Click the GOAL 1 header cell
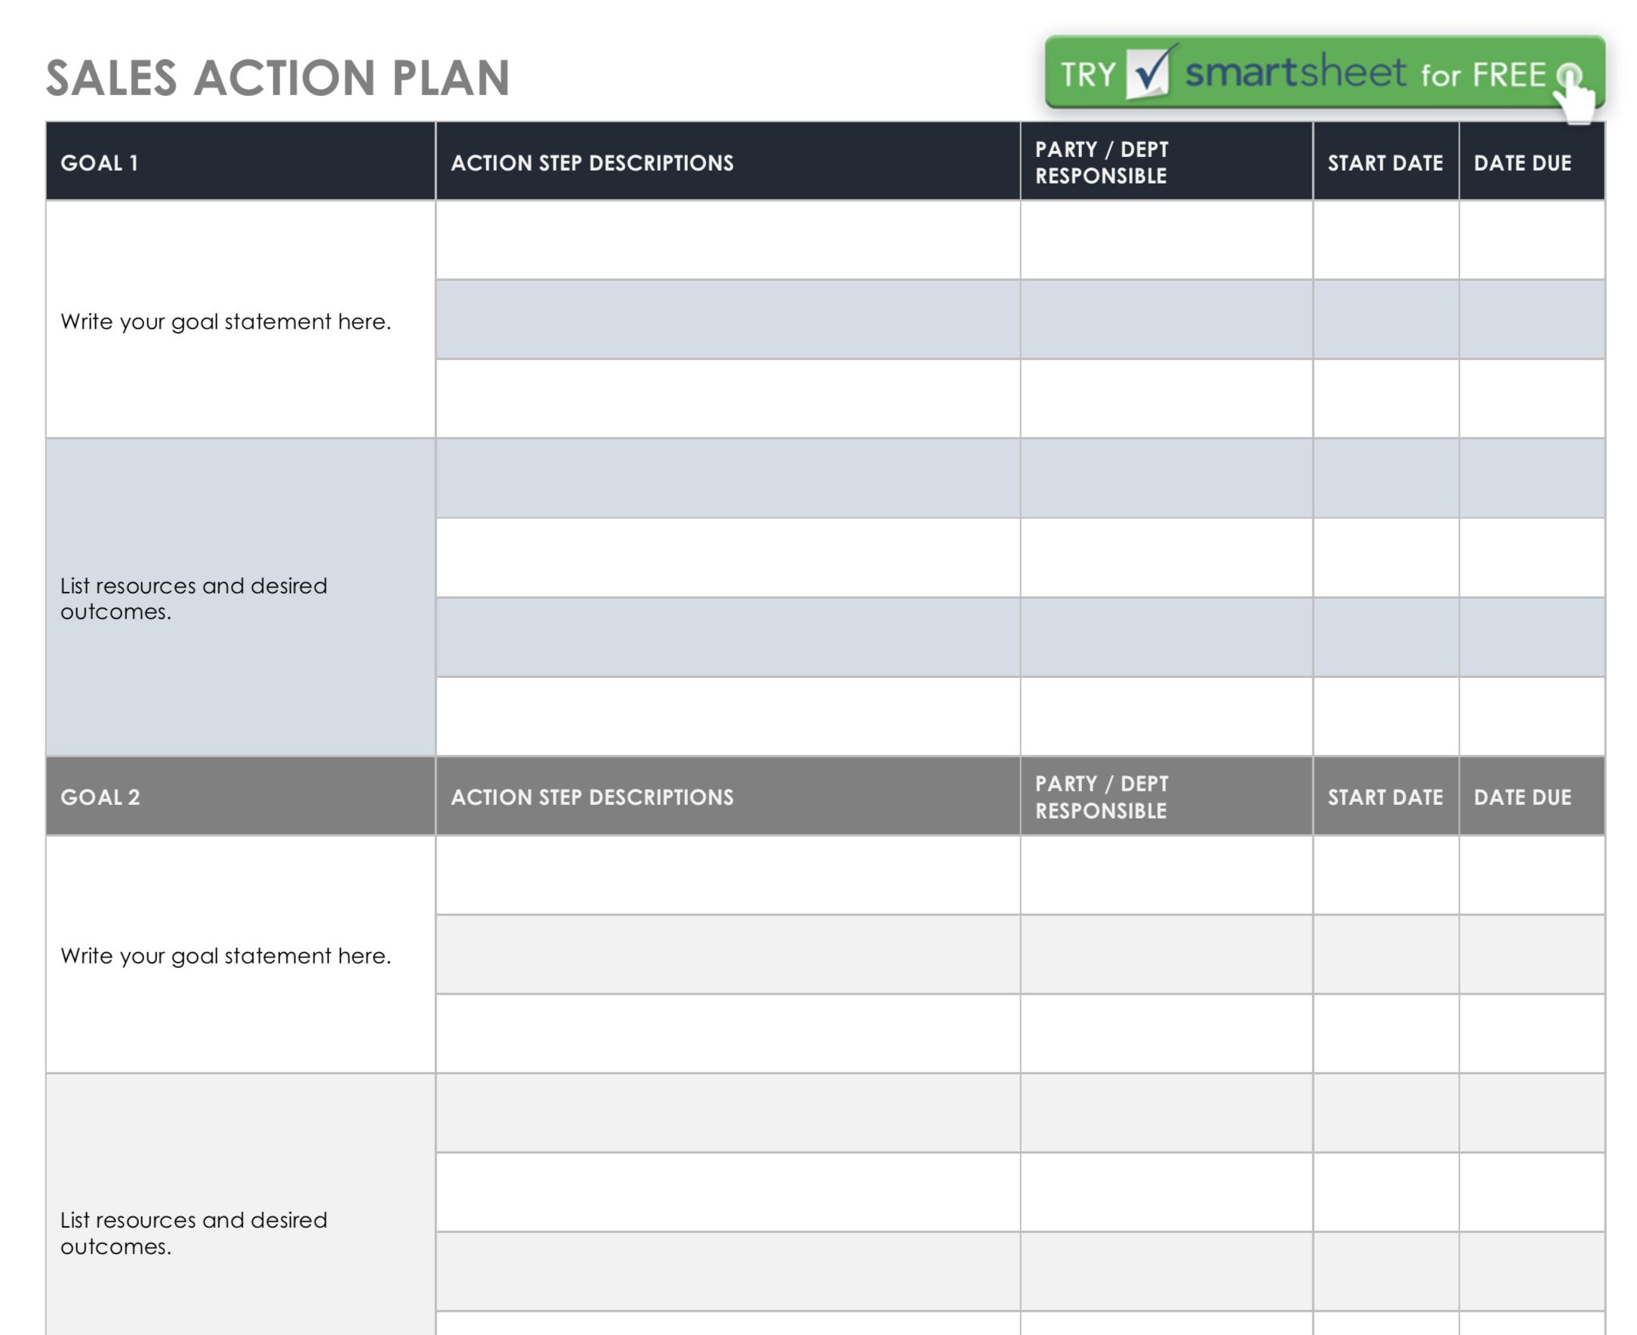This screenshot has width=1637, height=1335. (x=241, y=162)
